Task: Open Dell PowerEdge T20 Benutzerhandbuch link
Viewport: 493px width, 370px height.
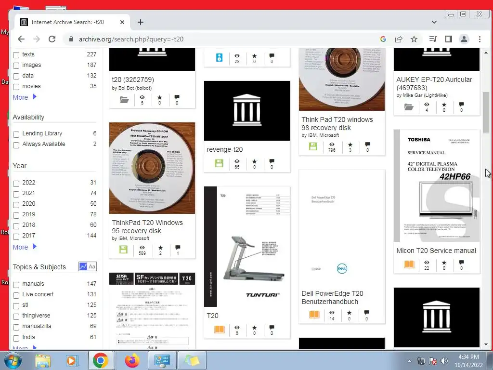Action: (x=332, y=297)
